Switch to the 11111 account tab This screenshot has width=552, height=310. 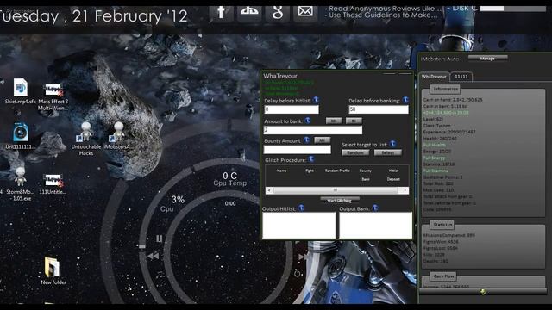[461, 77]
